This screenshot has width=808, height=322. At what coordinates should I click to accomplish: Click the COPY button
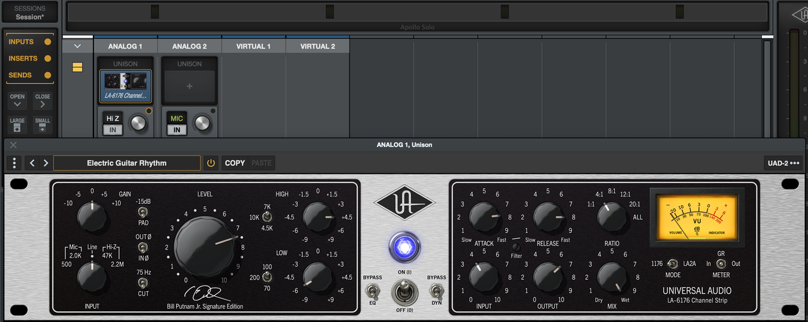235,163
